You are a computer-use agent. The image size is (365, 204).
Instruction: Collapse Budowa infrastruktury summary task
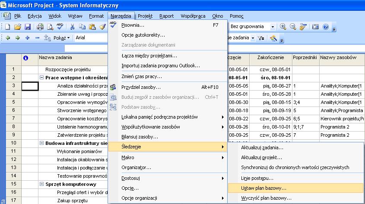tap(41, 143)
